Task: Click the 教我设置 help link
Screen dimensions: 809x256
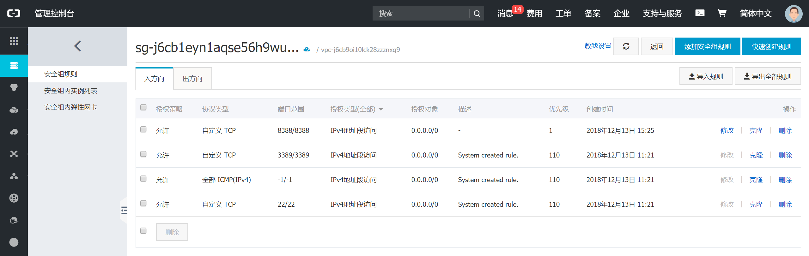Action: [598, 46]
